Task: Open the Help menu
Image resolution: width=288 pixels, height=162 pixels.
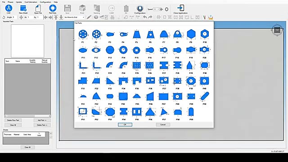Action: pyautogui.click(x=56, y=2)
